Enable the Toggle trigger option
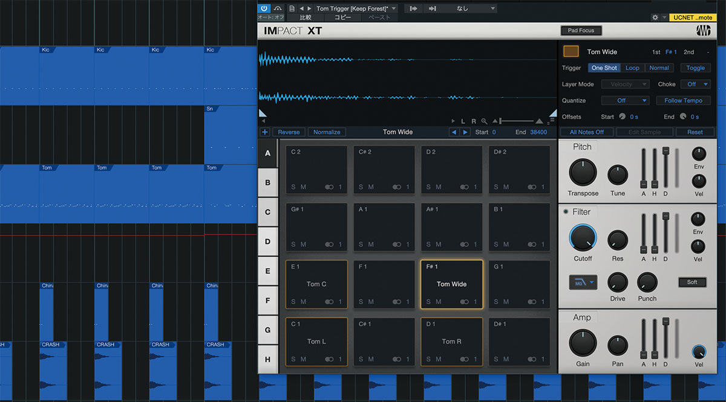Image resolution: width=726 pixels, height=402 pixels. click(695, 68)
